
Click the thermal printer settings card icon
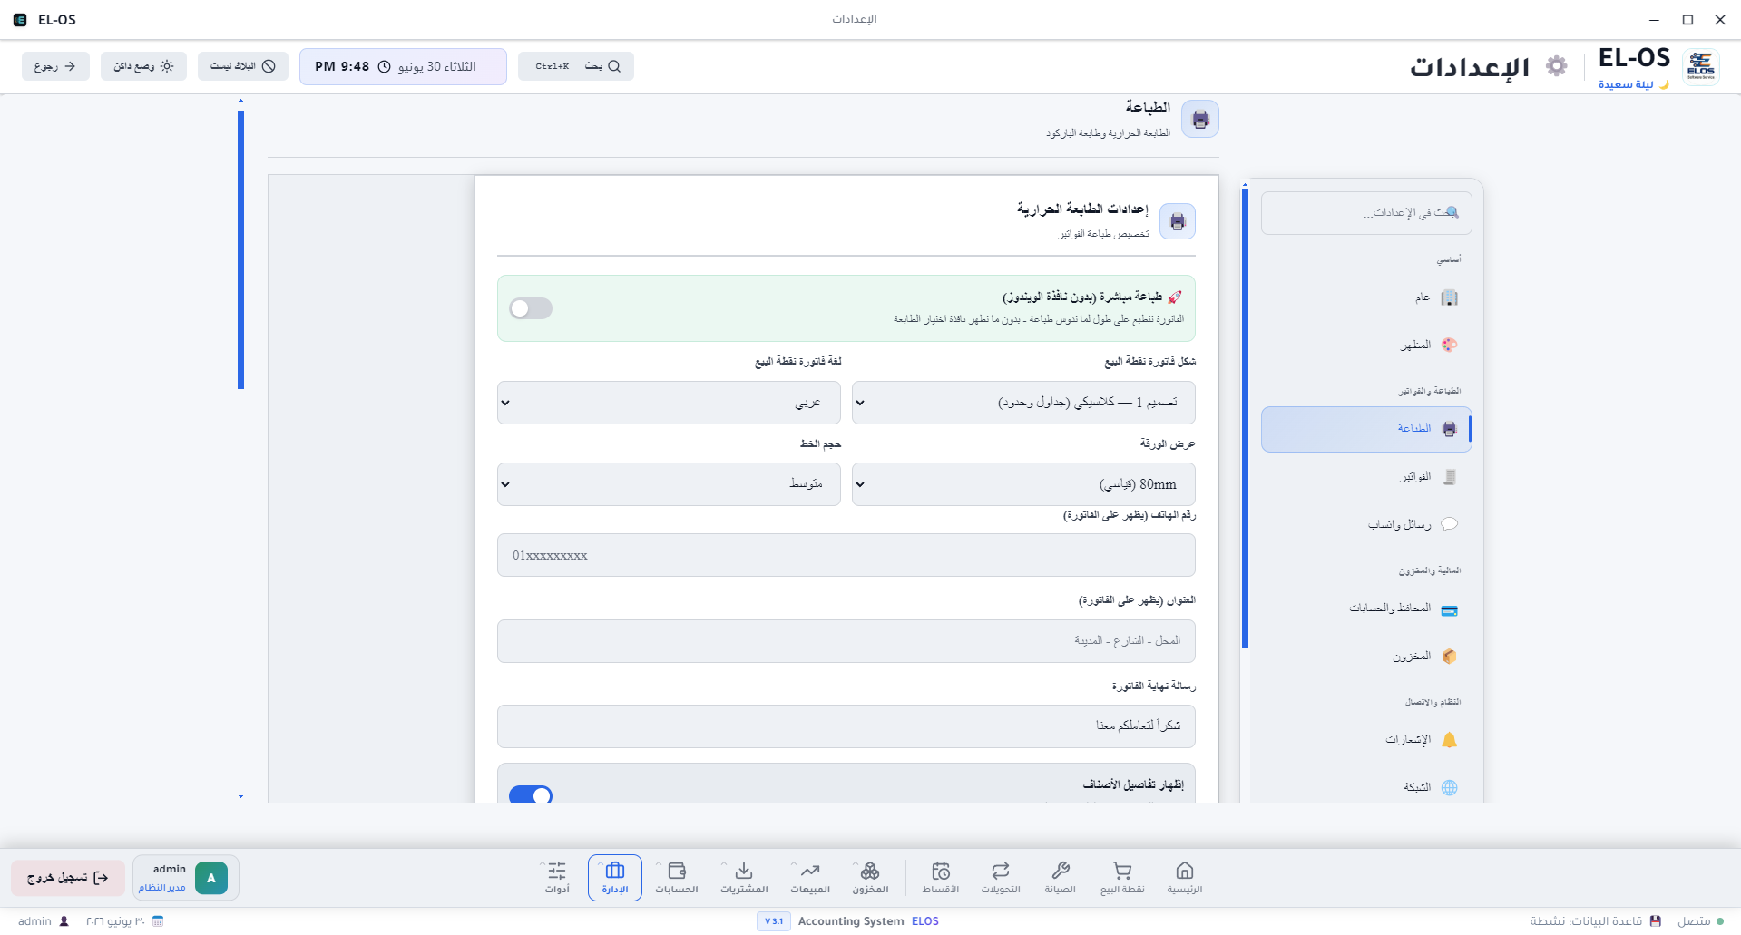pos(1178,221)
